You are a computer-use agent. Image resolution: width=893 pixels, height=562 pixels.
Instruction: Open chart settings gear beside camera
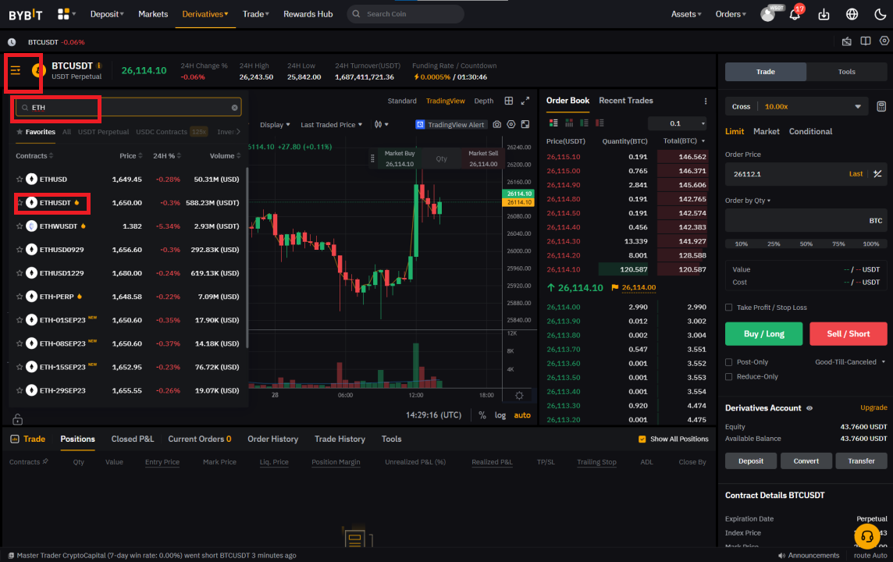click(x=511, y=125)
